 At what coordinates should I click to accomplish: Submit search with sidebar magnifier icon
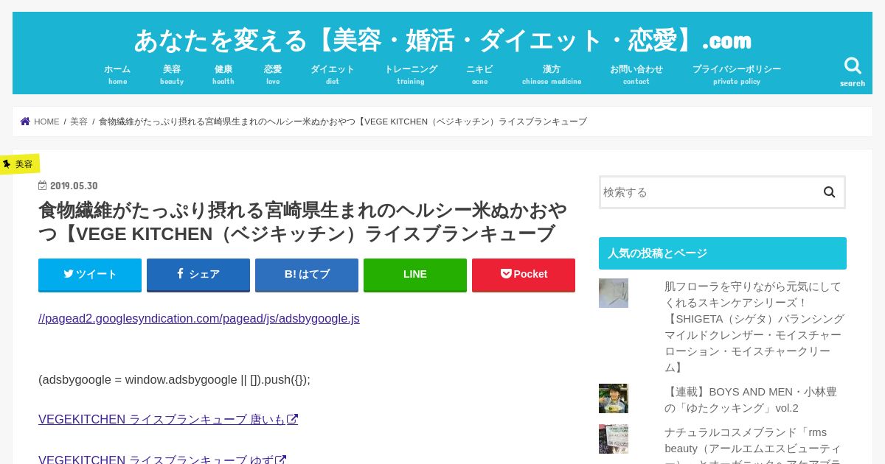(829, 192)
